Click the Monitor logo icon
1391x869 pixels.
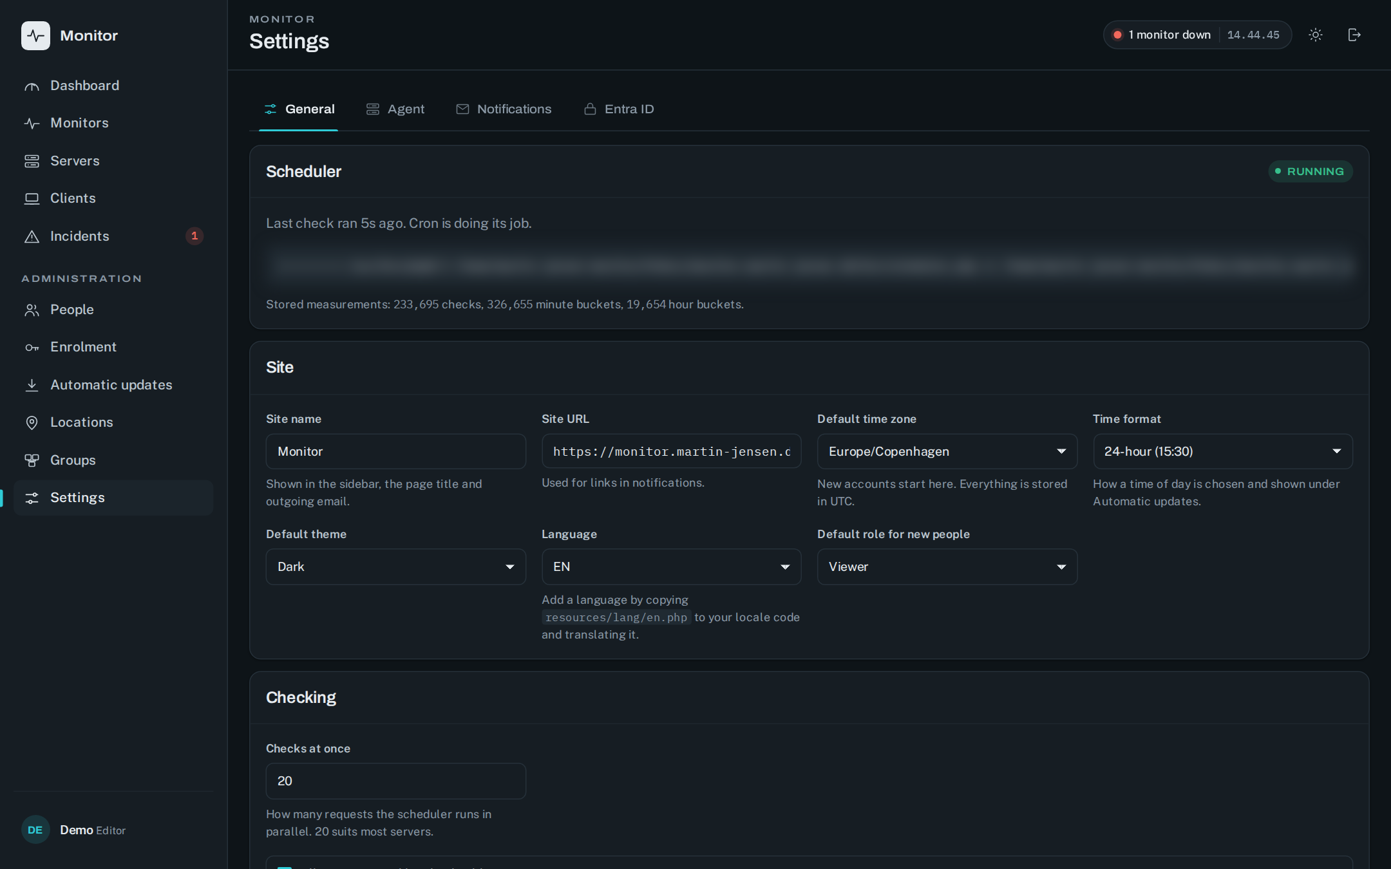tap(35, 35)
